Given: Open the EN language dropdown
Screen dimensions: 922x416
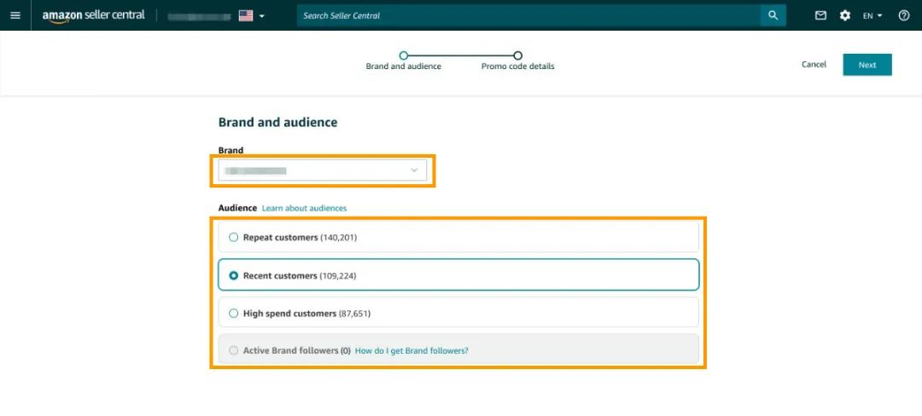Looking at the screenshot, I should click(x=872, y=15).
